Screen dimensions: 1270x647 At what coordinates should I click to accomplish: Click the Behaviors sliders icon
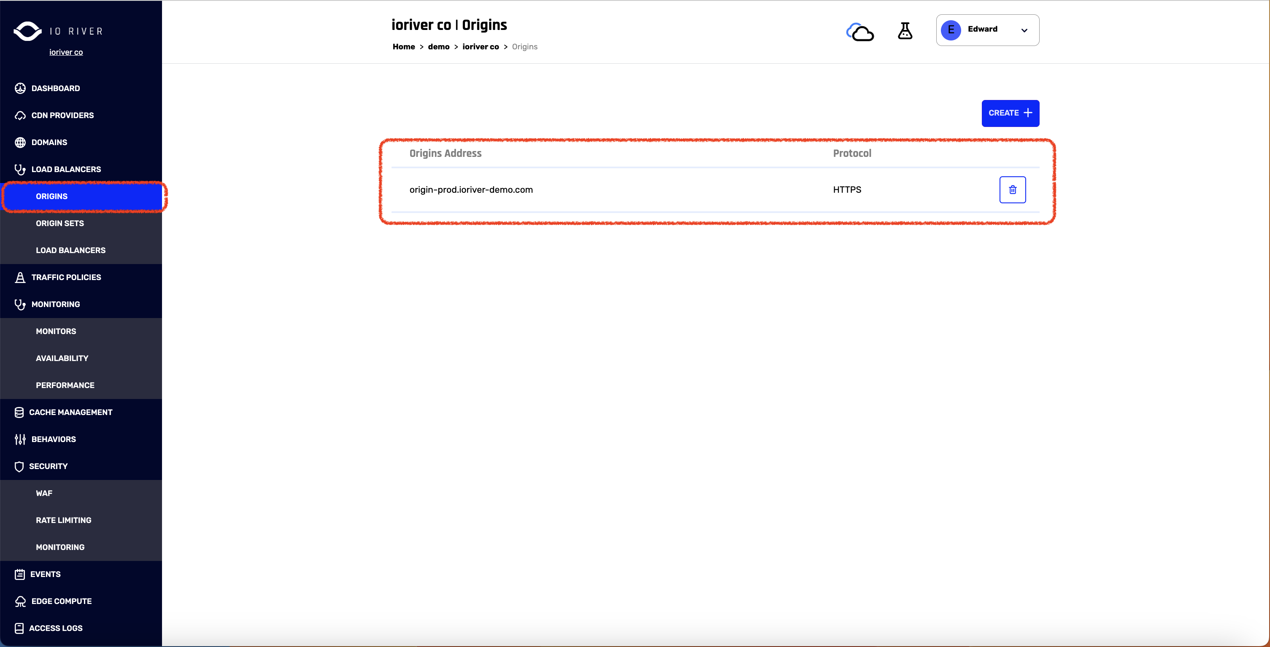[20, 439]
